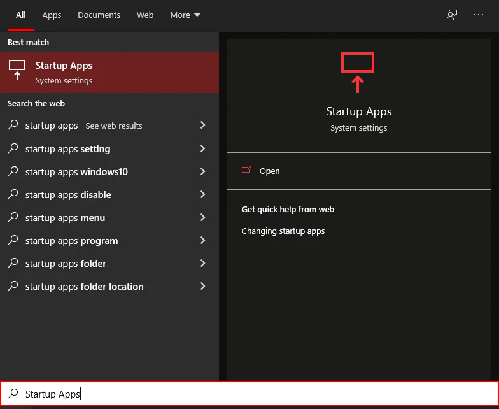Click the magnifier icon in search box

tap(13, 394)
